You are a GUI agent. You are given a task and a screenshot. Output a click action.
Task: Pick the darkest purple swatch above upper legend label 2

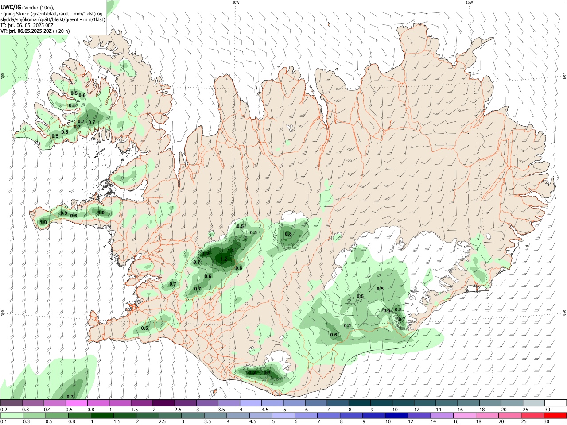pyautogui.click(x=163, y=403)
